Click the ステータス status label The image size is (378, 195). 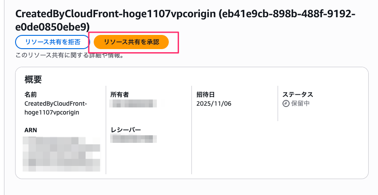click(x=298, y=95)
